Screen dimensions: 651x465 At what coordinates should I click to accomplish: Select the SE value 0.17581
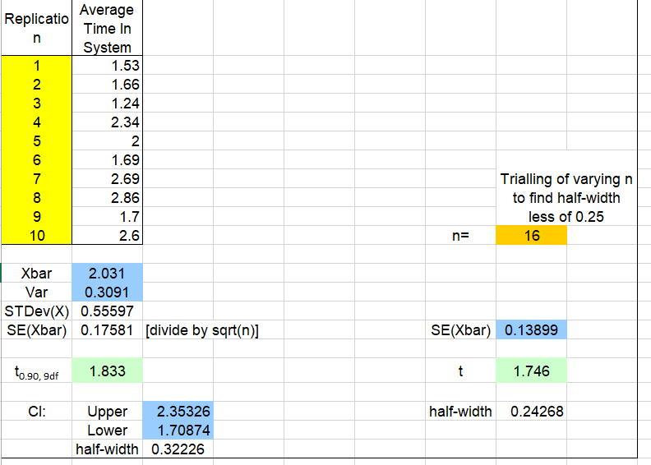point(107,329)
